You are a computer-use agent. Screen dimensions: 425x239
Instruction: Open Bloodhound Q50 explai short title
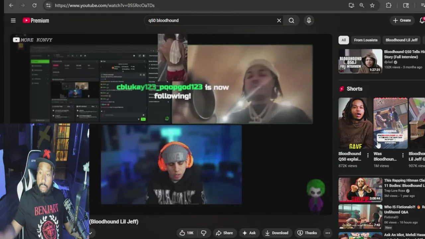point(350,156)
